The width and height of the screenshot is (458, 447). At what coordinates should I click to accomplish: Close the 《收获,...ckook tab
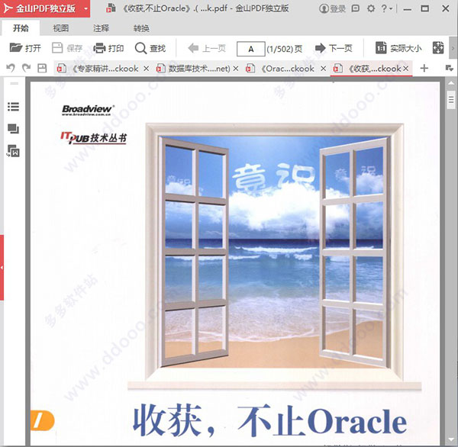406,69
